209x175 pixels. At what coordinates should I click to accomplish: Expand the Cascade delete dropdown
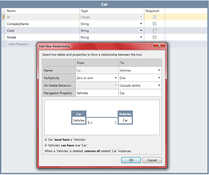click(159, 85)
